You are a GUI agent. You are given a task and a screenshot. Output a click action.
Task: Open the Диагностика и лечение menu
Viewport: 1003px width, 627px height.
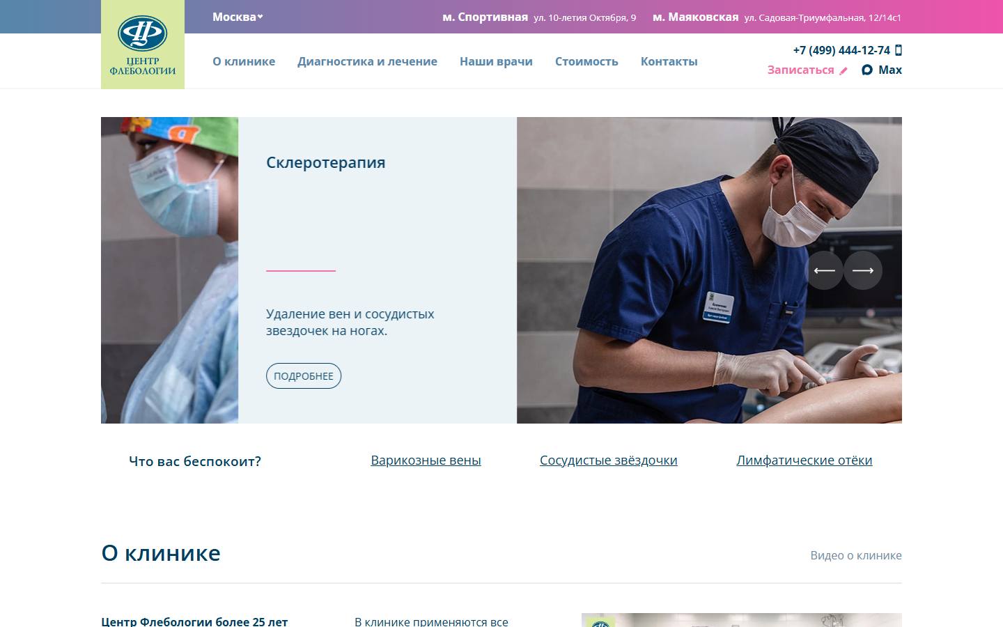[x=367, y=61]
